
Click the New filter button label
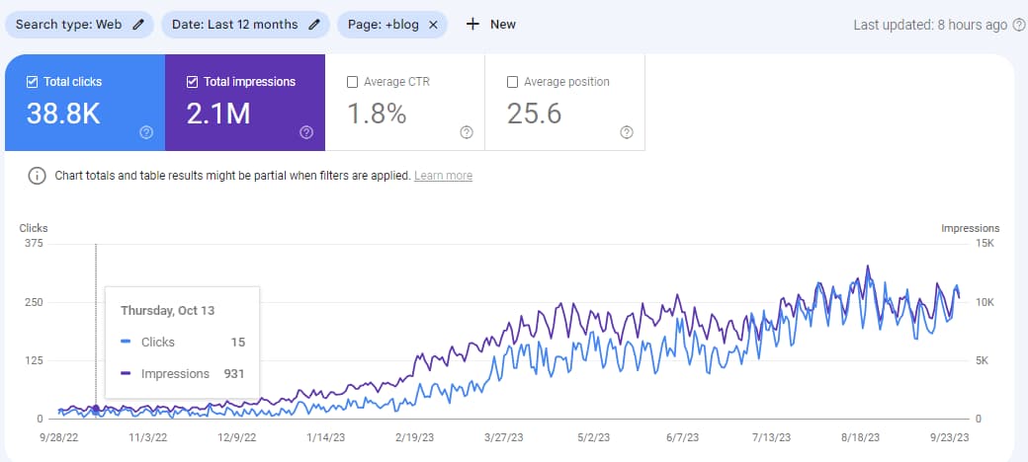(503, 25)
